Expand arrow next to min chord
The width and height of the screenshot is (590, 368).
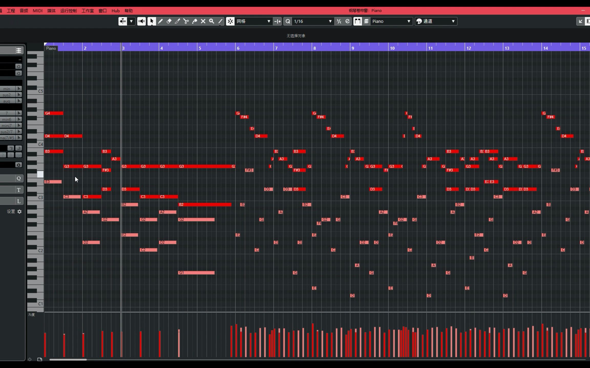click(x=19, y=89)
